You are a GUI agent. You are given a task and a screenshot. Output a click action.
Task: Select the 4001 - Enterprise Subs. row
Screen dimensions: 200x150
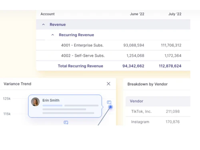(x=113, y=45)
